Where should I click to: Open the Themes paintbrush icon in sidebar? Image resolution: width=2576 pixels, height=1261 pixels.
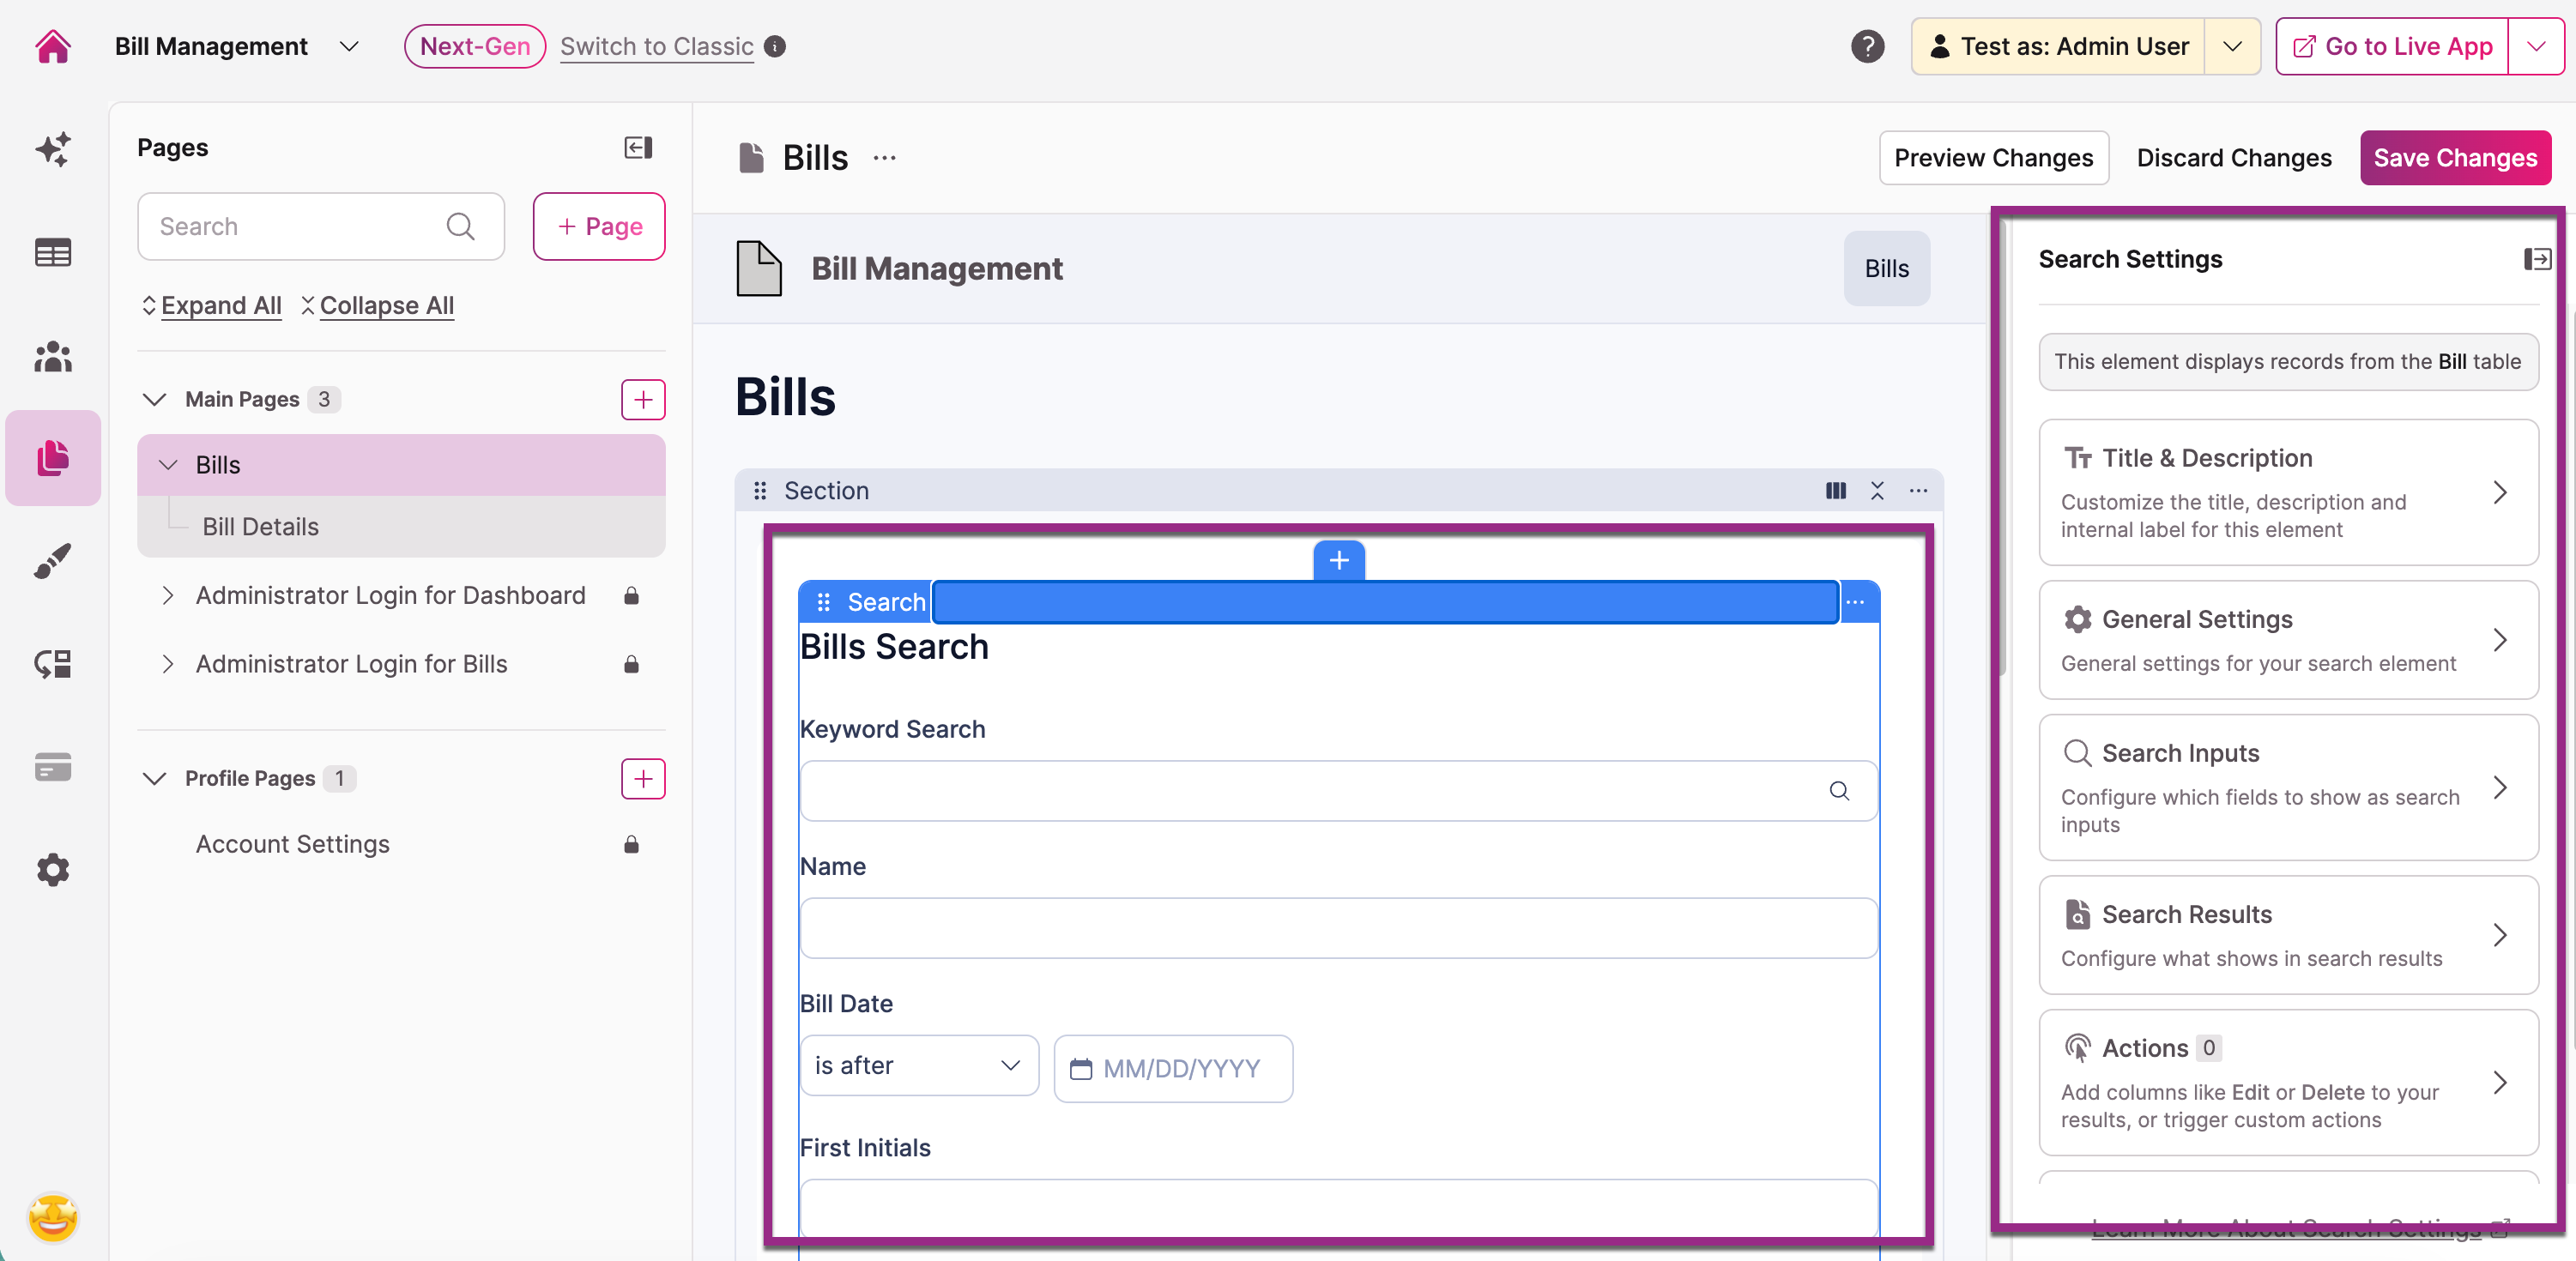point(52,561)
